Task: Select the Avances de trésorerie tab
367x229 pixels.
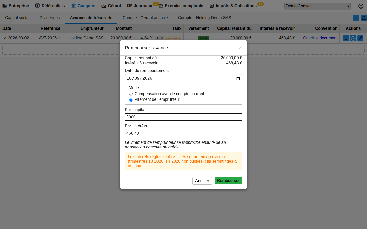Action: pyautogui.click(x=91, y=18)
